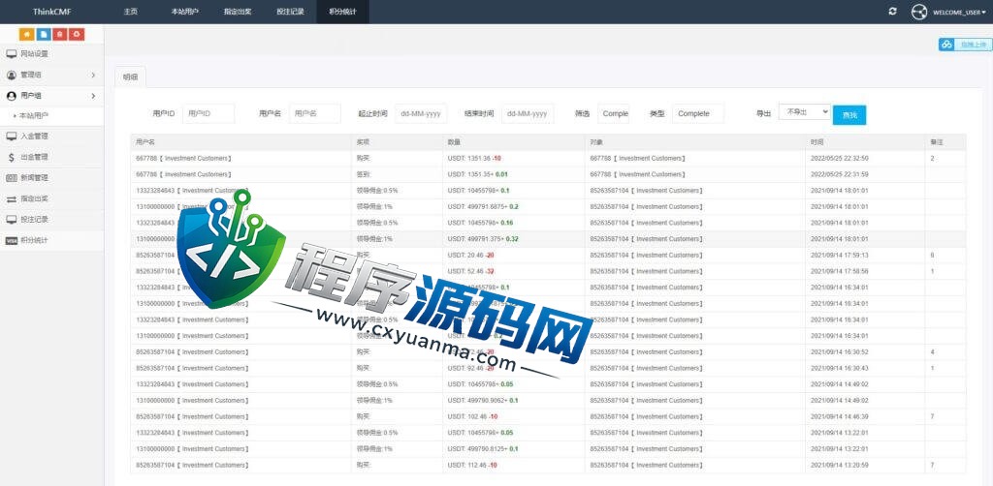Click the person icon beside 管理组
This screenshot has width=993, height=486.
[x=12, y=75]
